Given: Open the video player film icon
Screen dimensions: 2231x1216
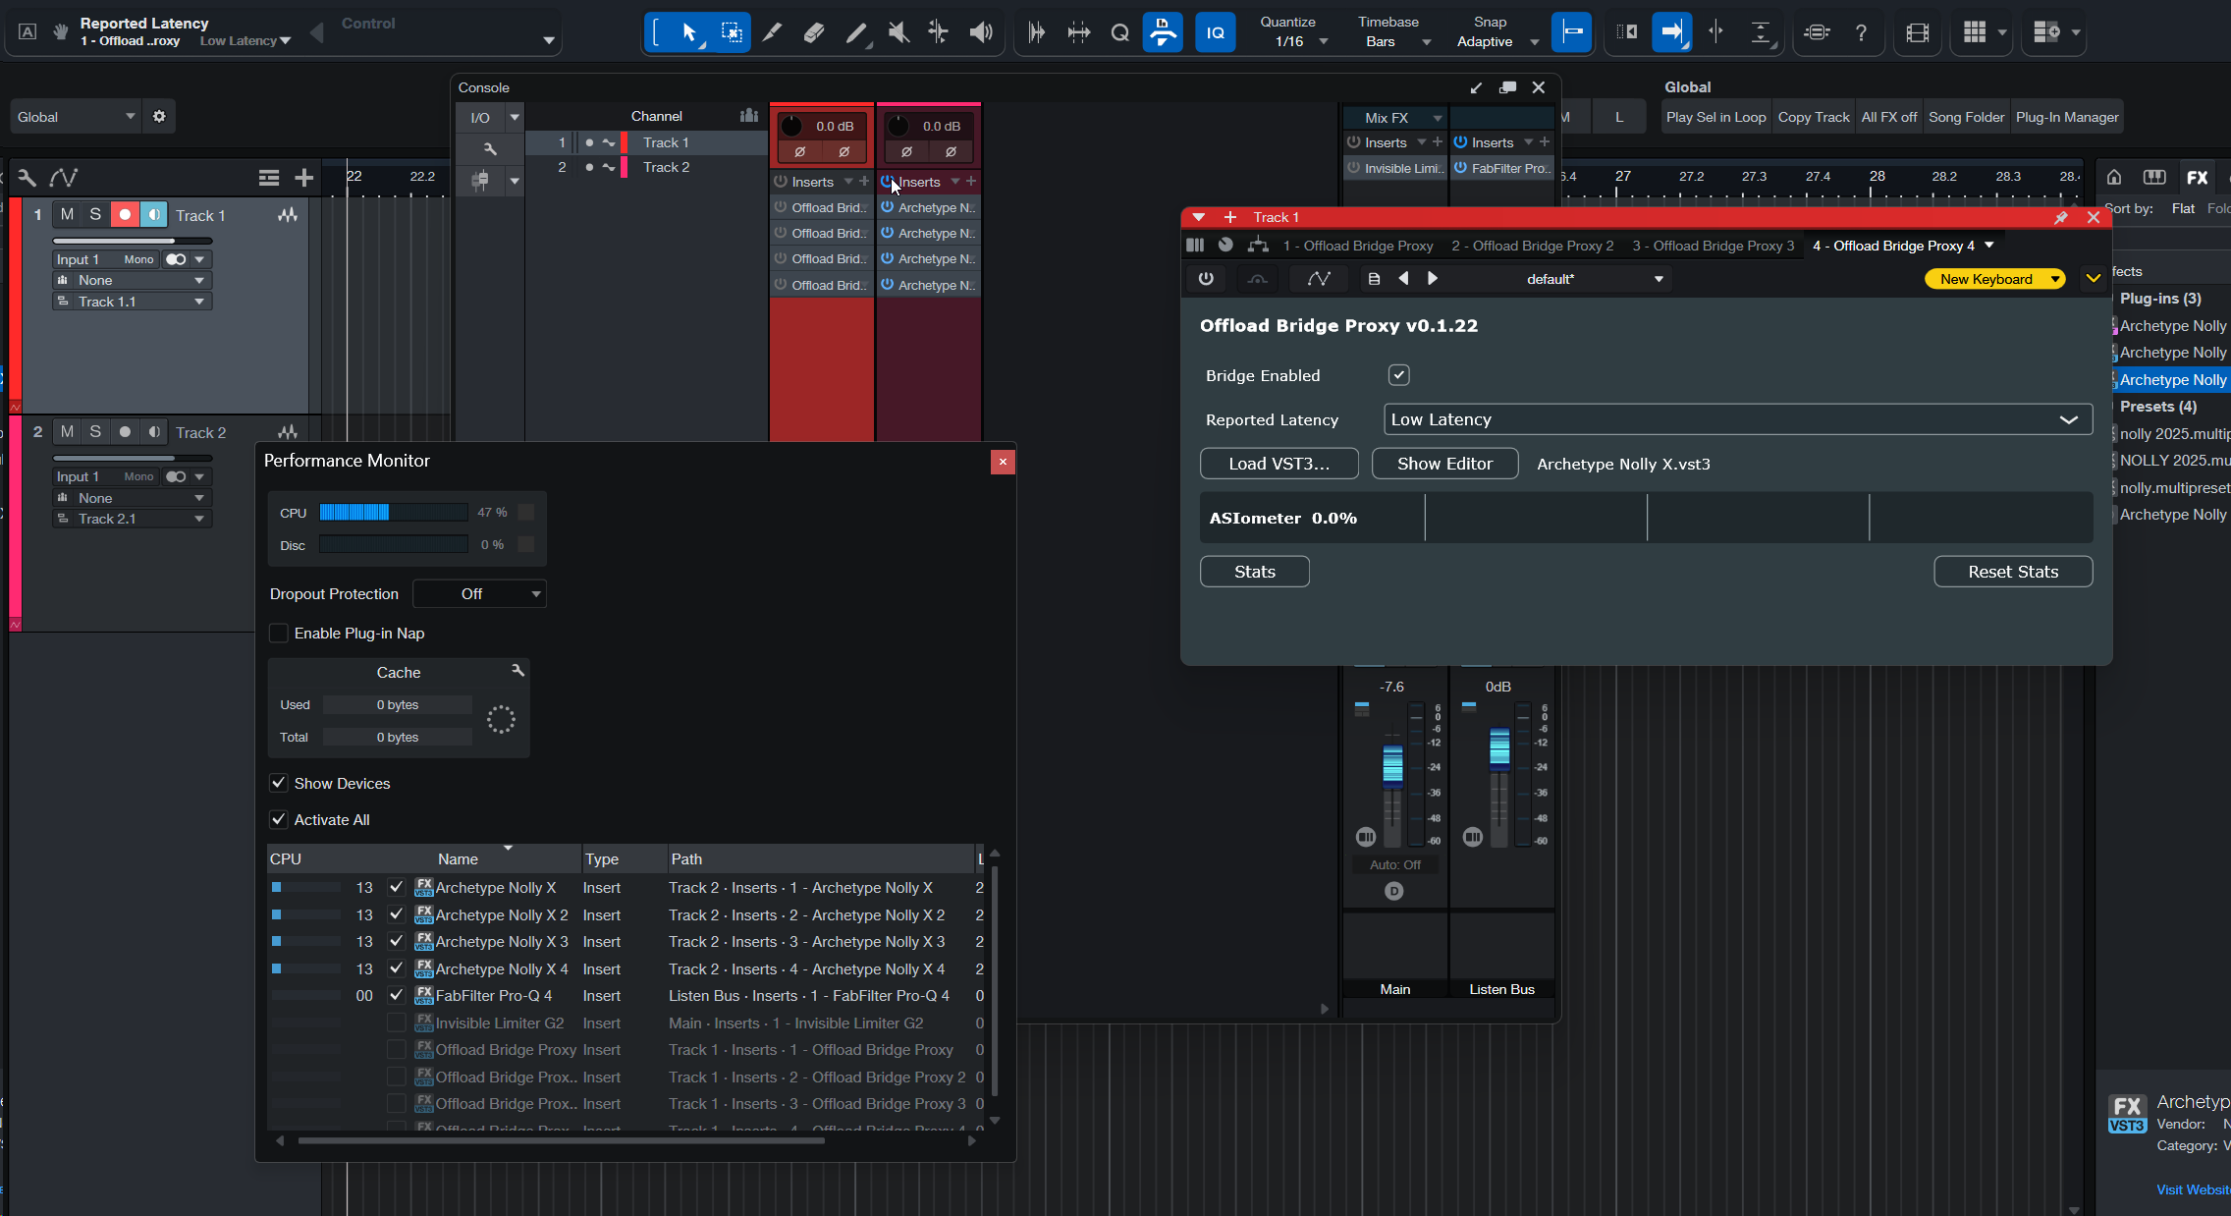Looking at the screenshot, I should coord(1917,32).
